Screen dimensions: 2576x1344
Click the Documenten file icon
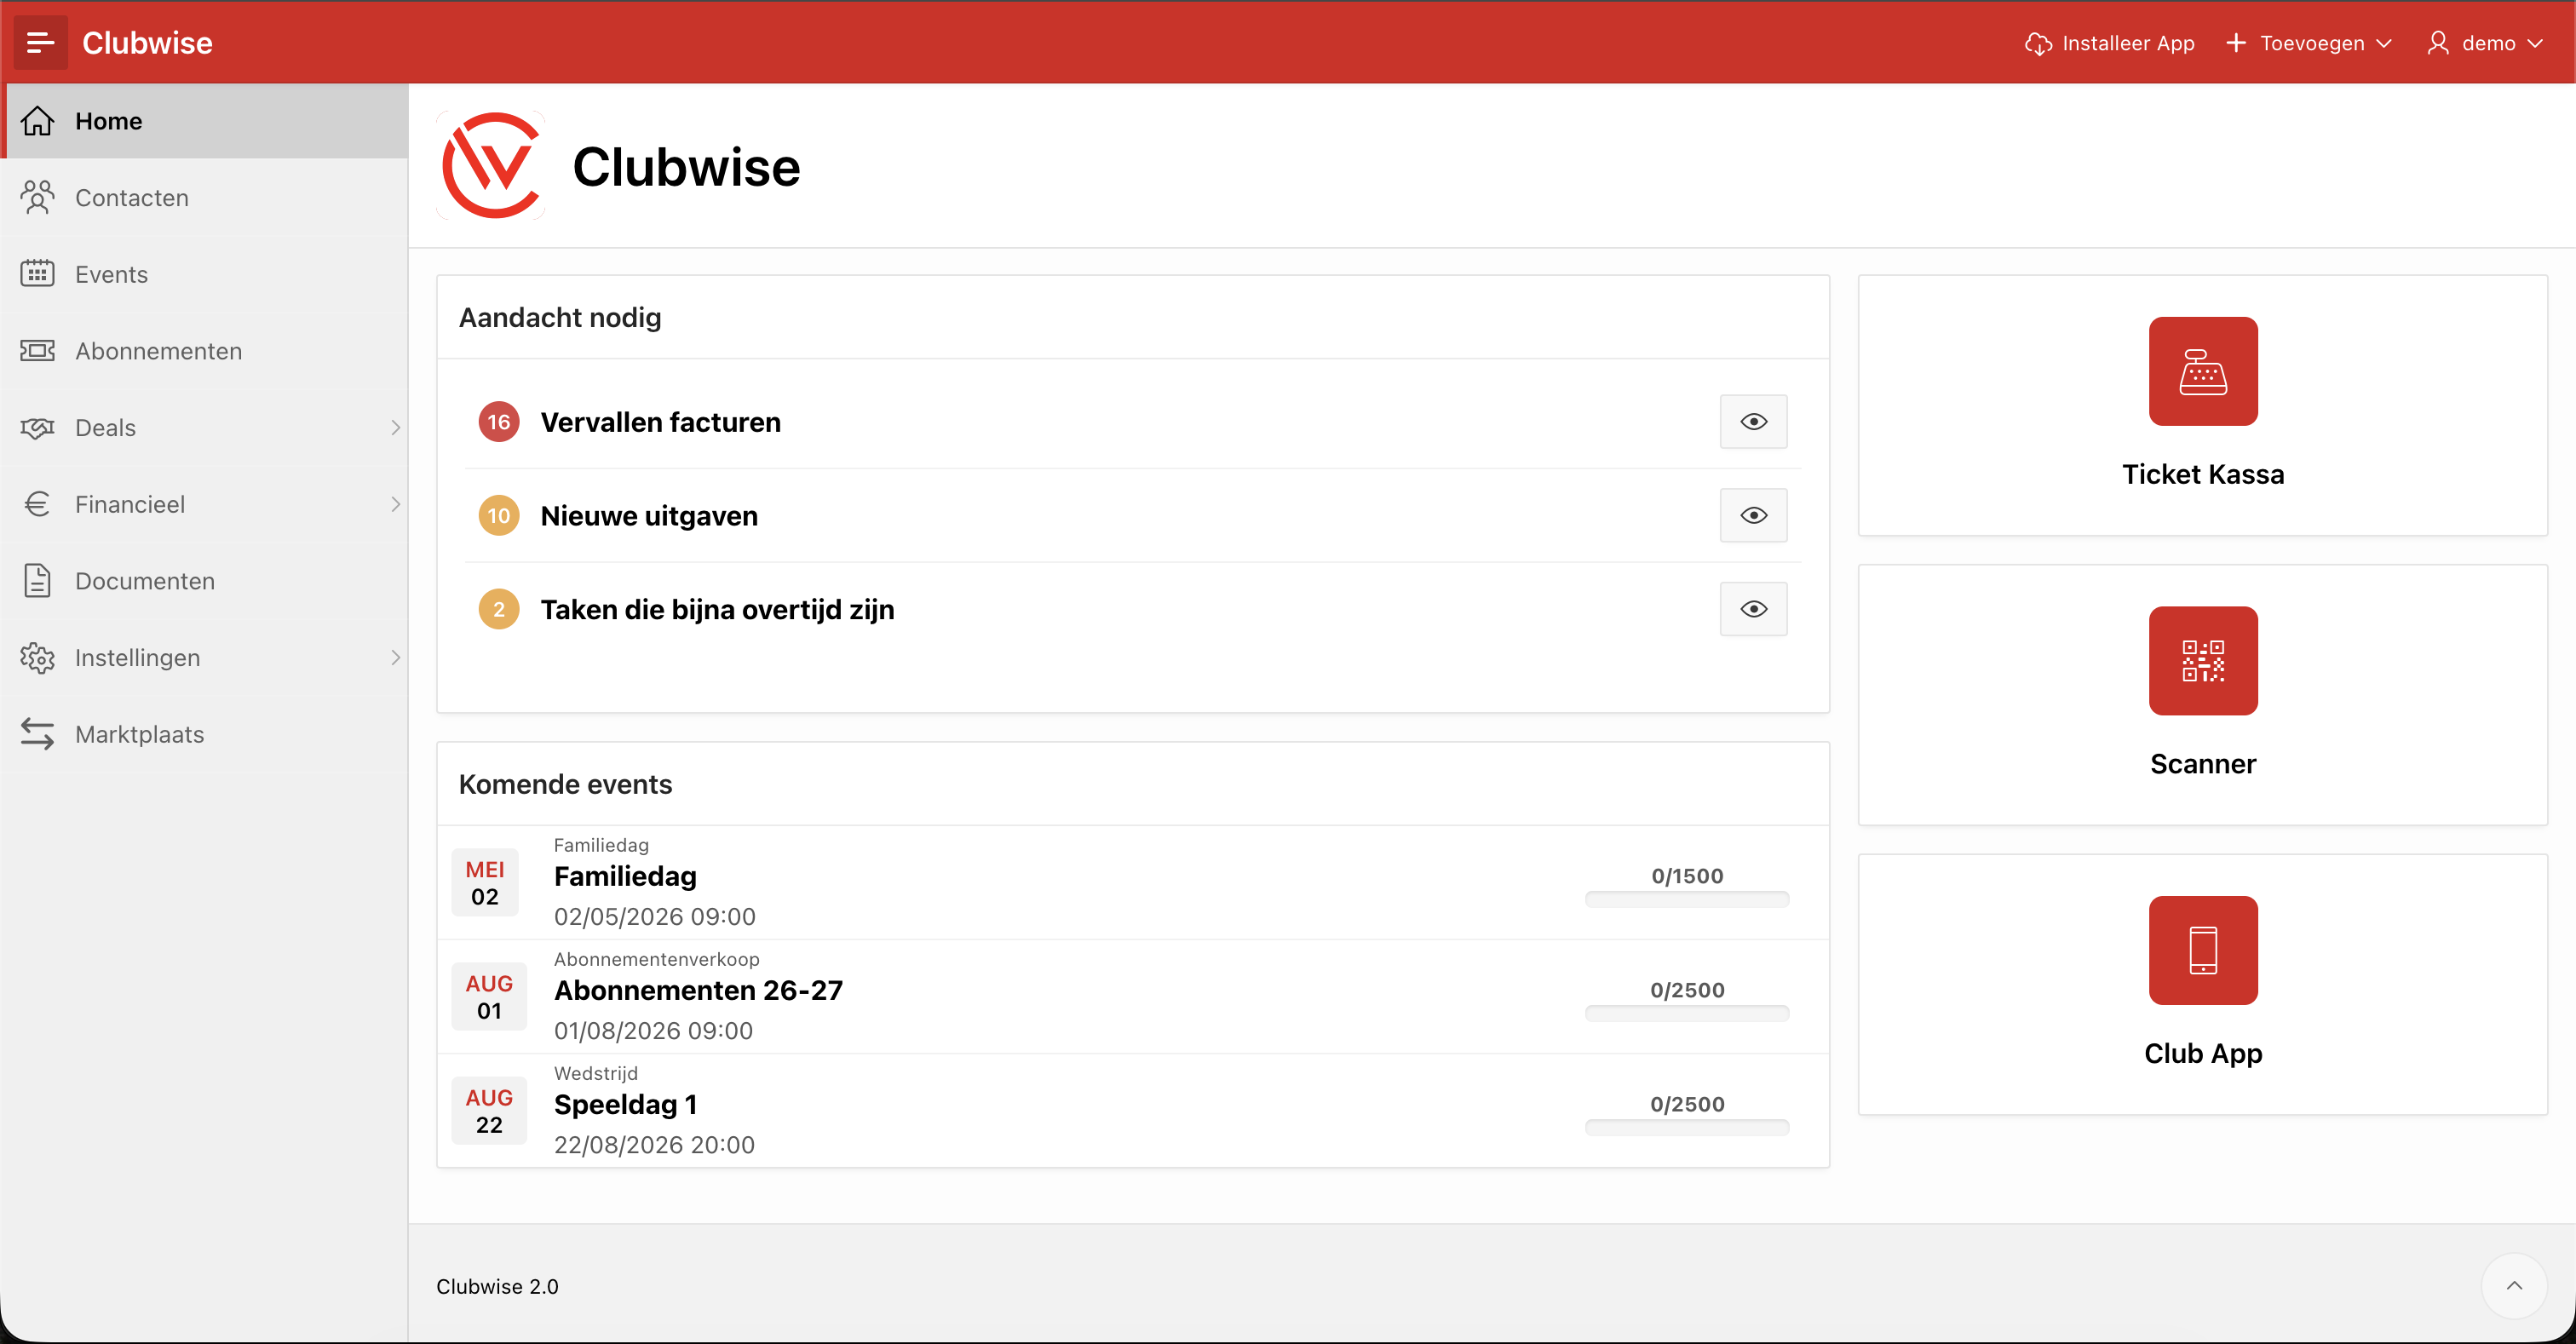[x=38, y=581]
